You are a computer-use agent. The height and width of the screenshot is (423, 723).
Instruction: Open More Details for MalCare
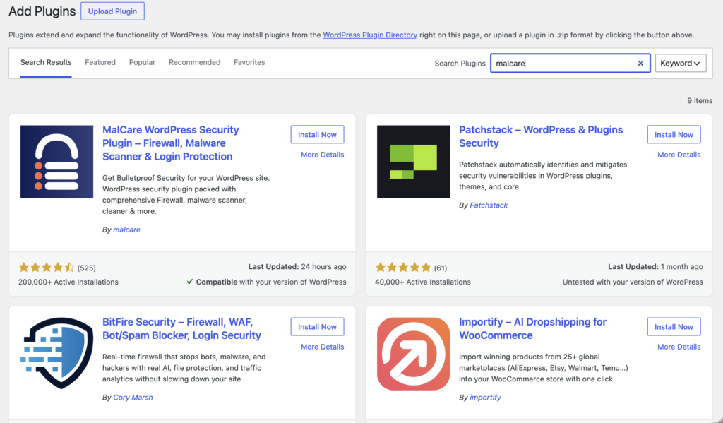[x=322, y=155]
